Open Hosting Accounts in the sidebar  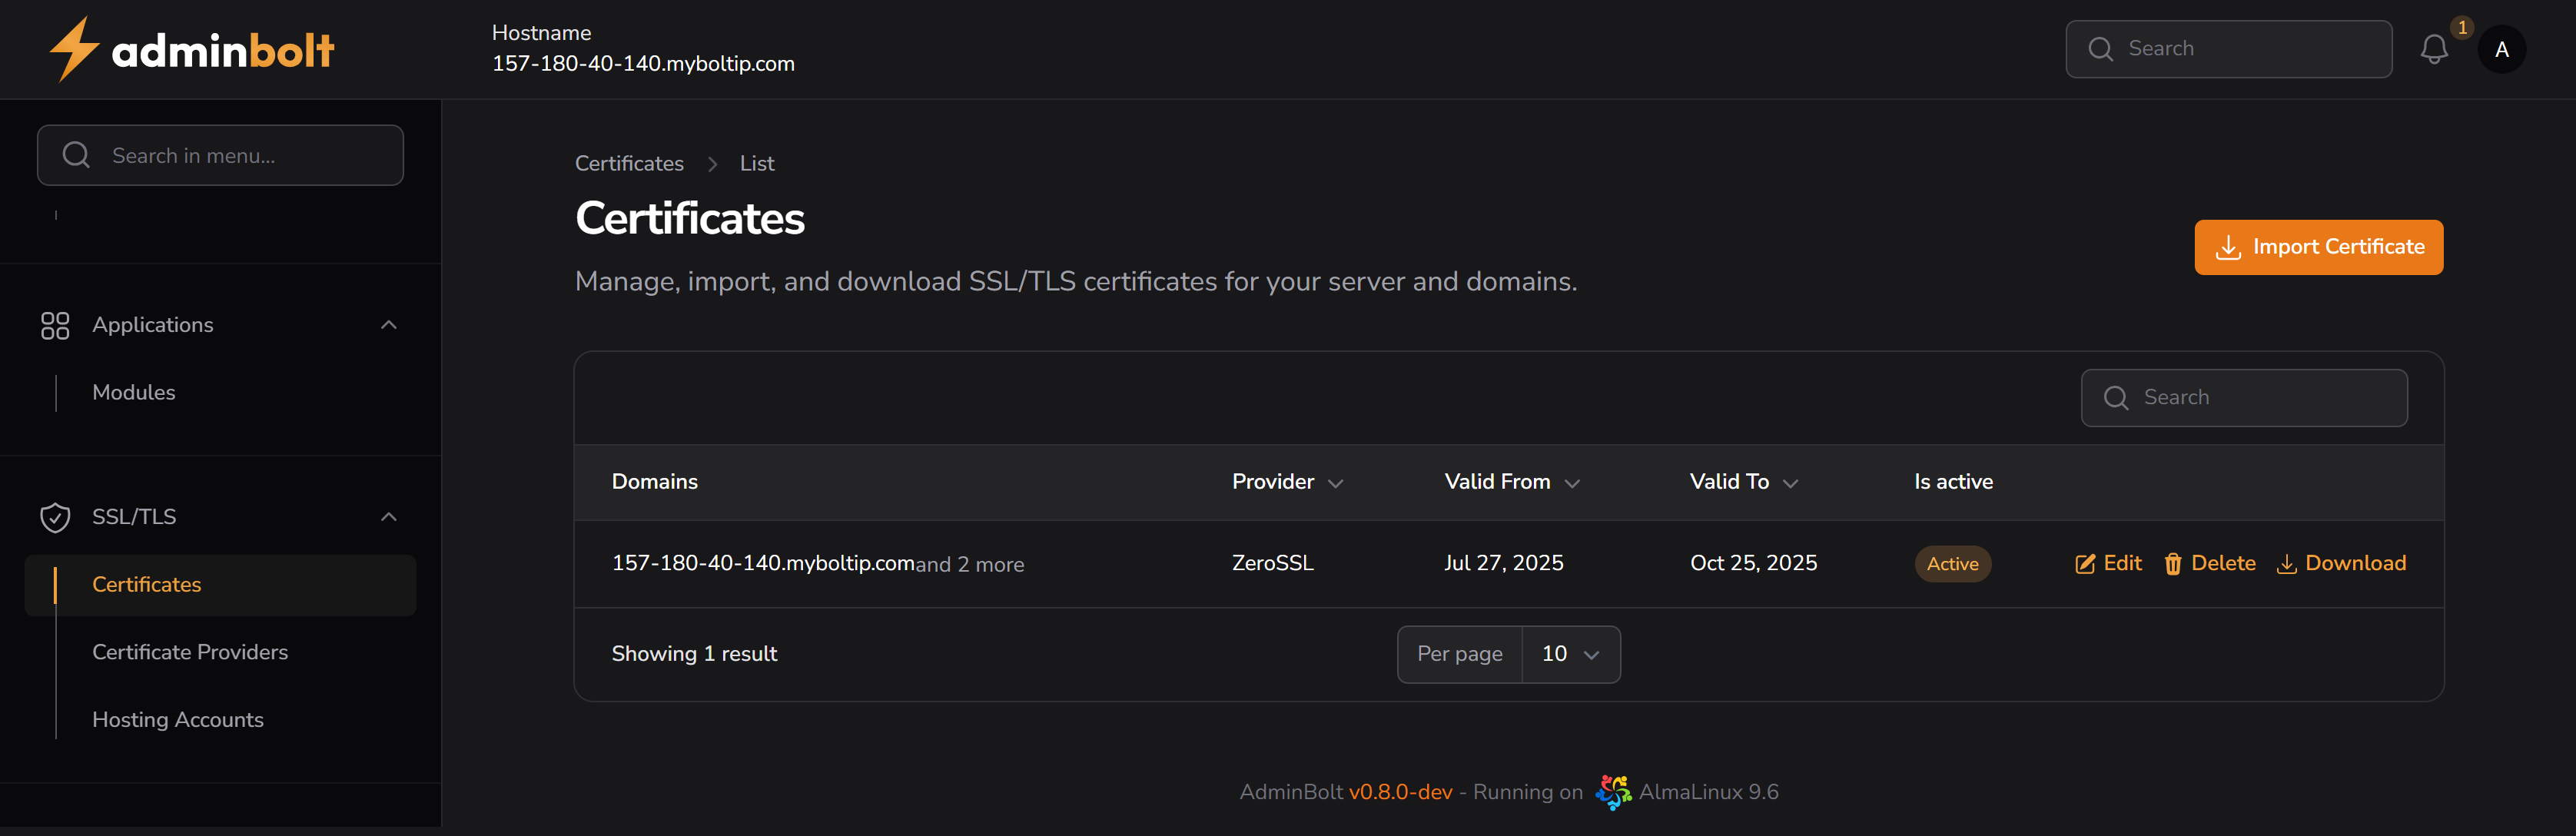(178, 719)
